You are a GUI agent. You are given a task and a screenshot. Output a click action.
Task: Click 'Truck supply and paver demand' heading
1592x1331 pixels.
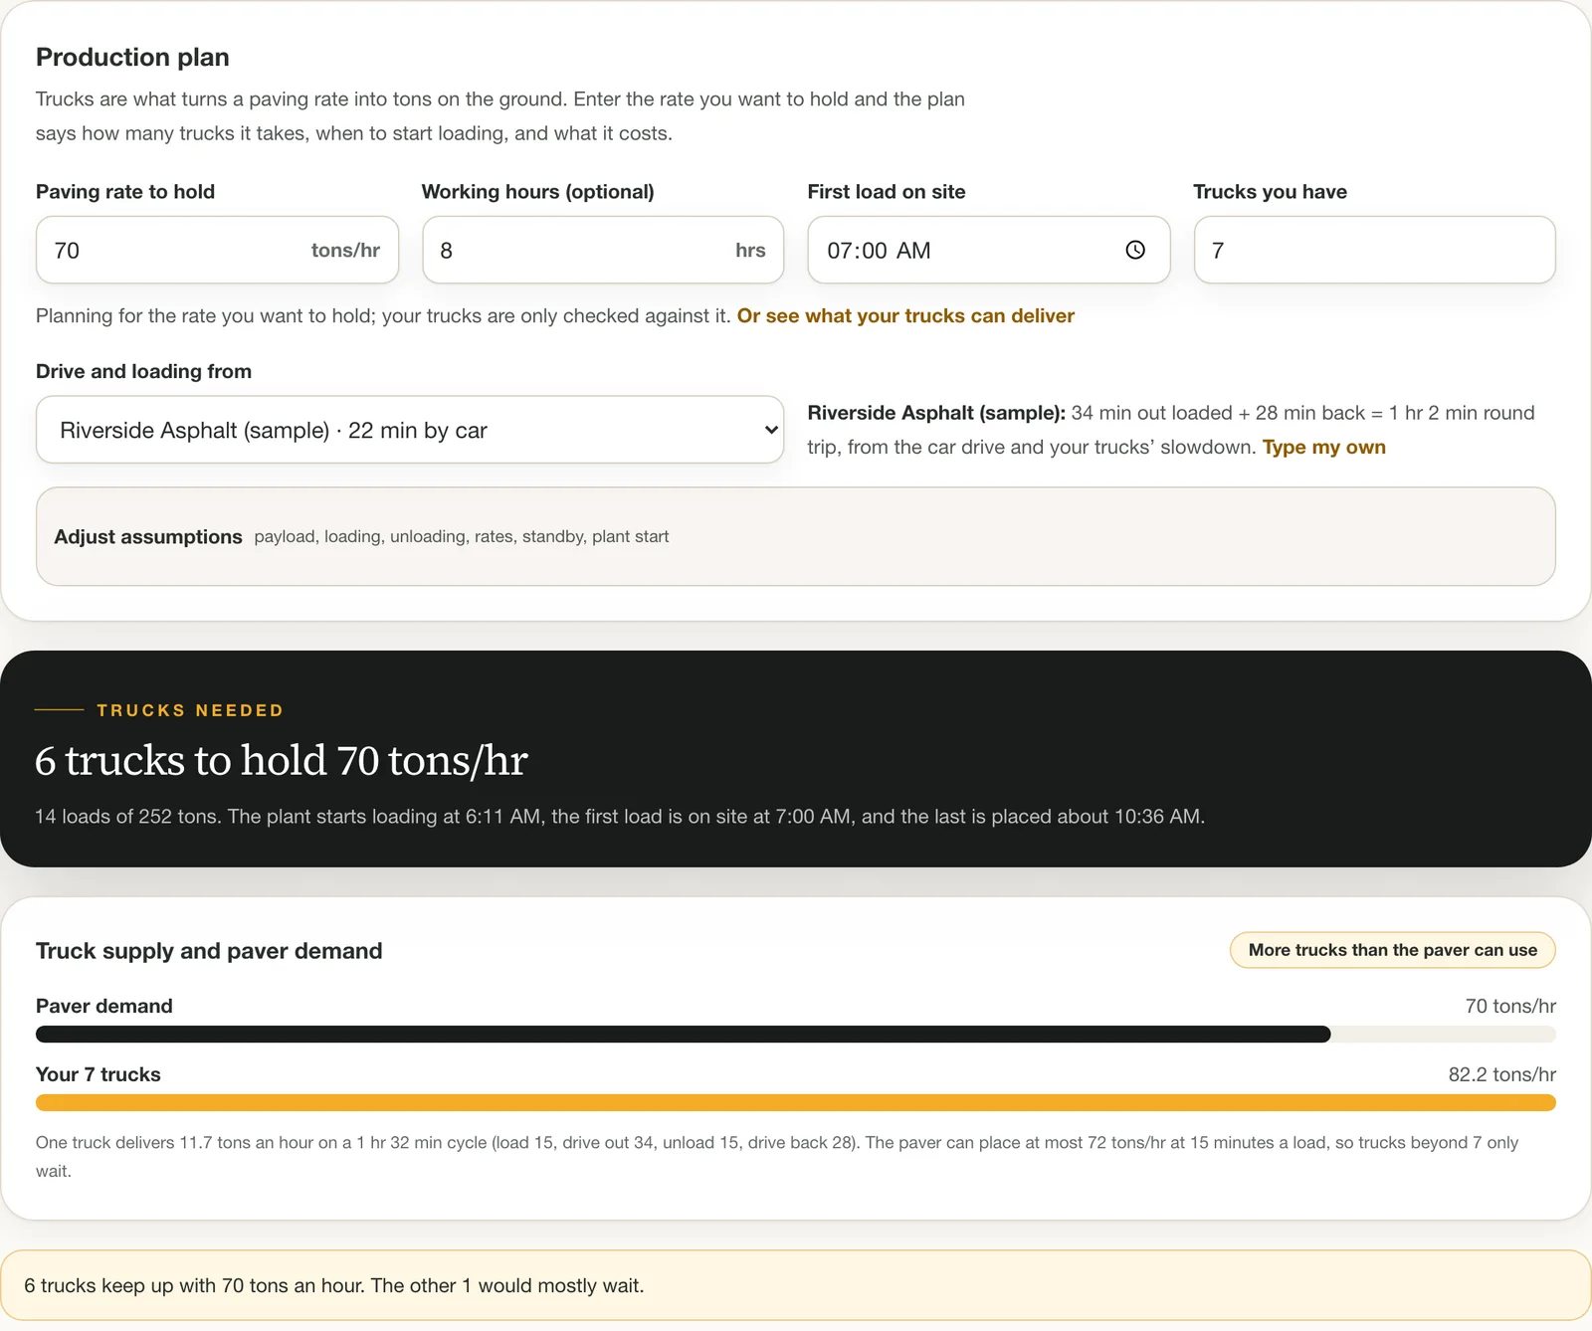(209, 951)
